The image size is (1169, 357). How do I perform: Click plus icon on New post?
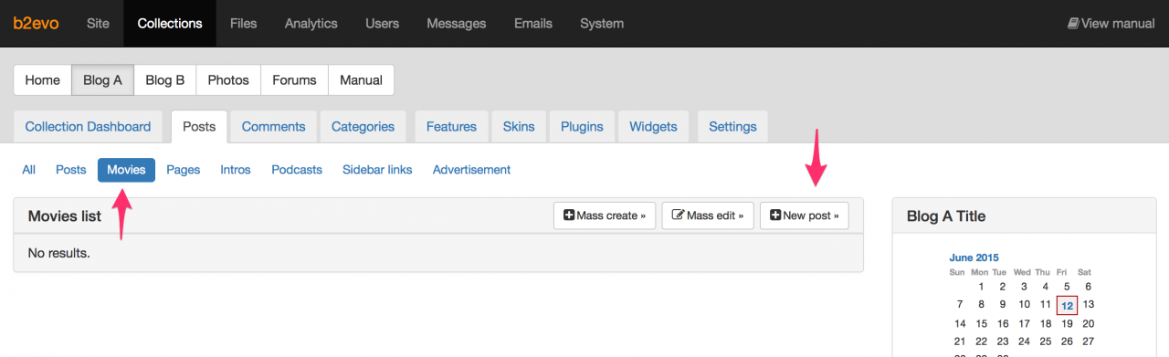[775, 215]
